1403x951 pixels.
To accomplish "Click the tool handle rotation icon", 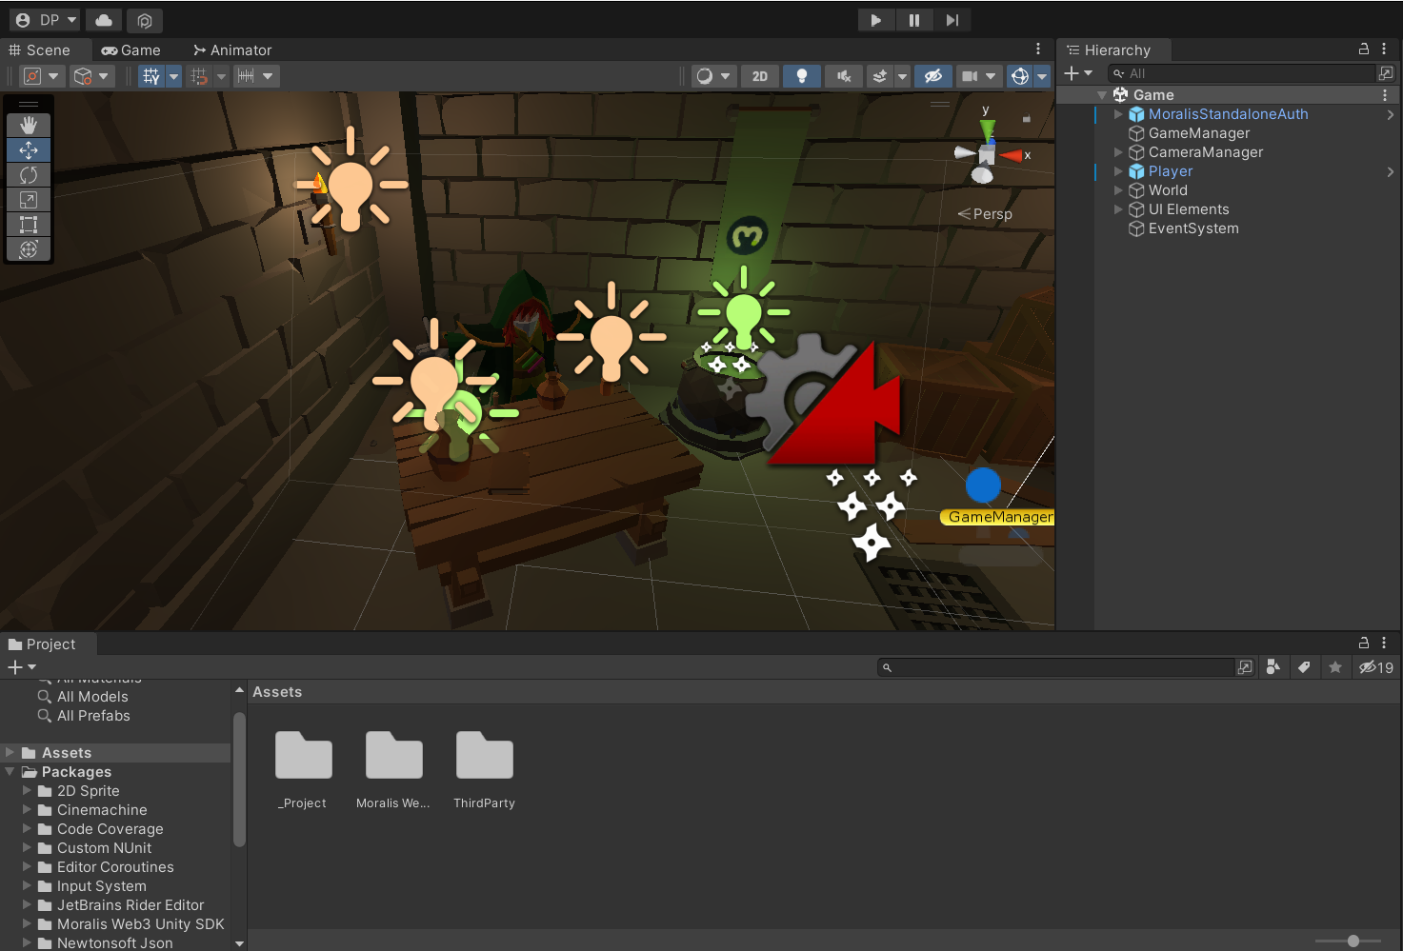I will click(x=83, y=76).
